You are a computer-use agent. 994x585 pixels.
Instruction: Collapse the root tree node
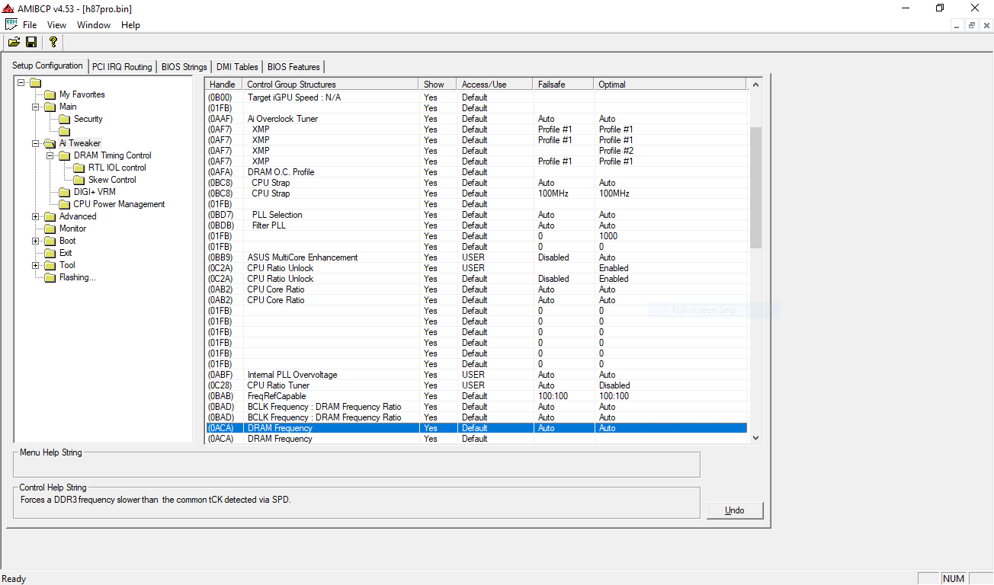pyautogui.click(x=21, y=82)
